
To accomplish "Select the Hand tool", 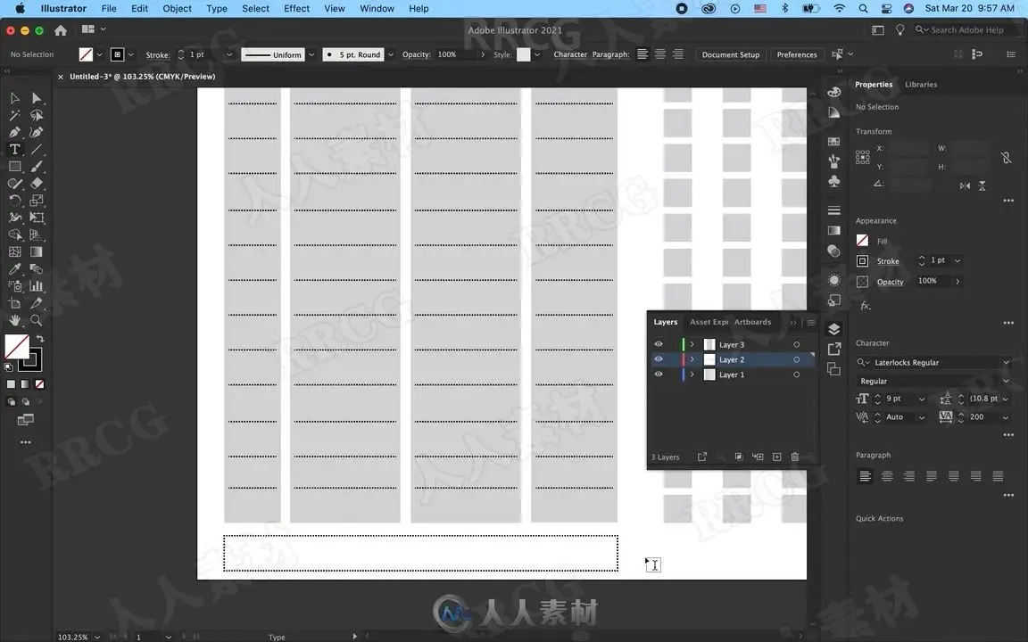I will pos(14,320).
